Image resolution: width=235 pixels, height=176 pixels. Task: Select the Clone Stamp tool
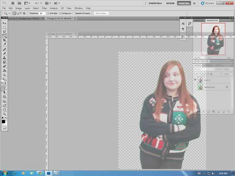click(x=5, y=58)
